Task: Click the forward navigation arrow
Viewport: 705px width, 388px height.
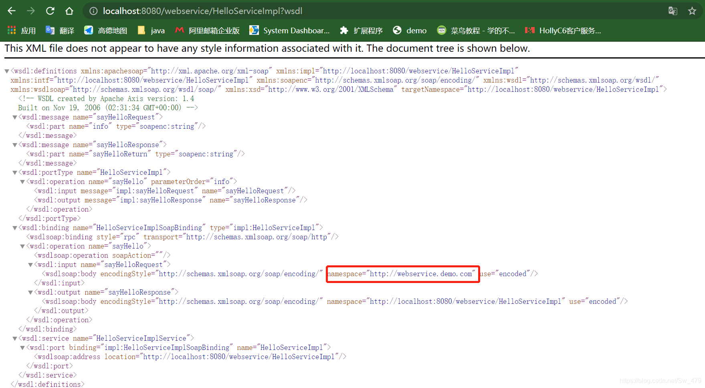Action: point(30,11)
